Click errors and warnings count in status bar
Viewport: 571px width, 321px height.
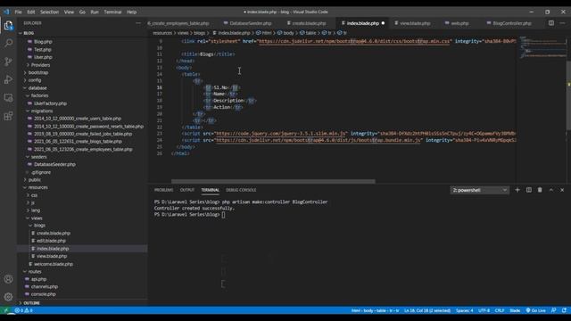24,310
